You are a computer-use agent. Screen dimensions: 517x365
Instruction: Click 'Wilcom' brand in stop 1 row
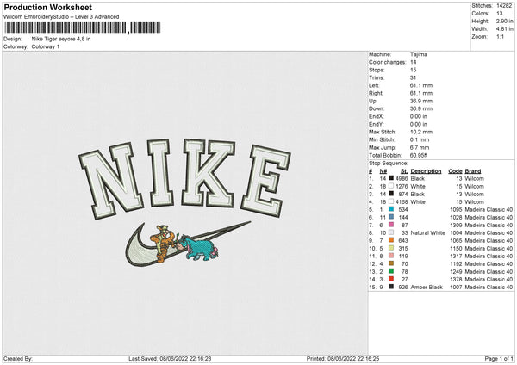click(x=475, y=178)
